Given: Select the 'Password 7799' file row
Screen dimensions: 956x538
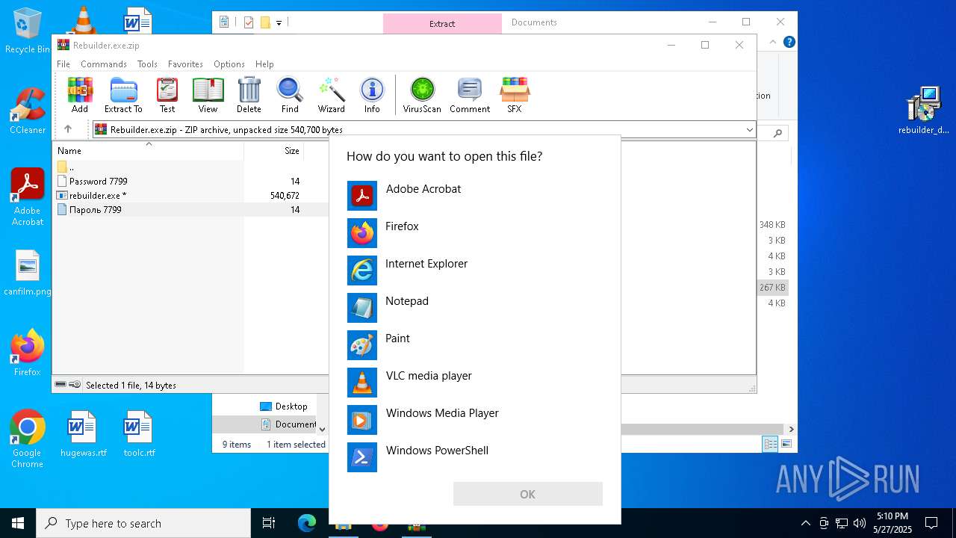Looking at the screenshot, I should (190, 181).
